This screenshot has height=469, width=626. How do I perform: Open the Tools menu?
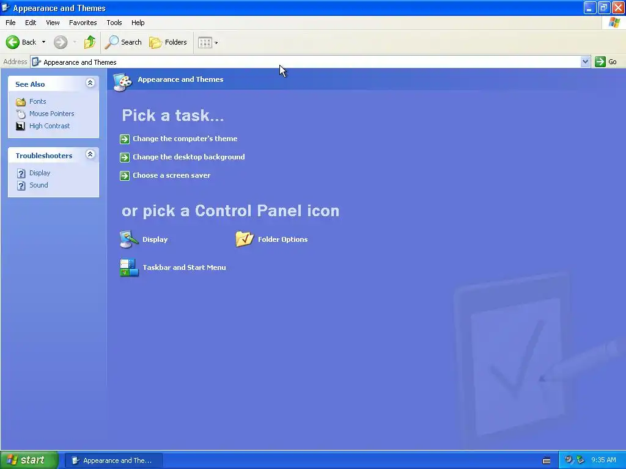point(114,23)
